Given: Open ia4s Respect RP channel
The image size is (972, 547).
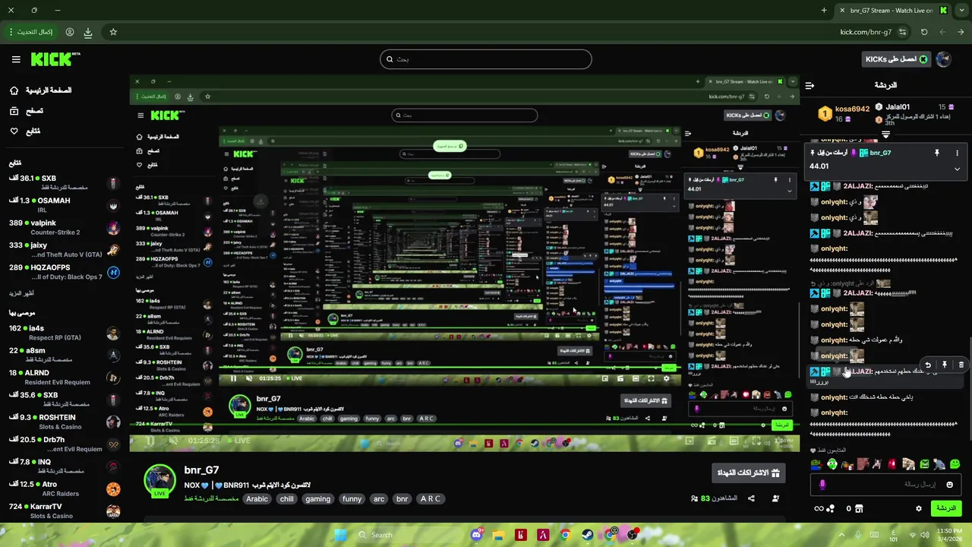Looking at the screenshot, I should point(65,333).
